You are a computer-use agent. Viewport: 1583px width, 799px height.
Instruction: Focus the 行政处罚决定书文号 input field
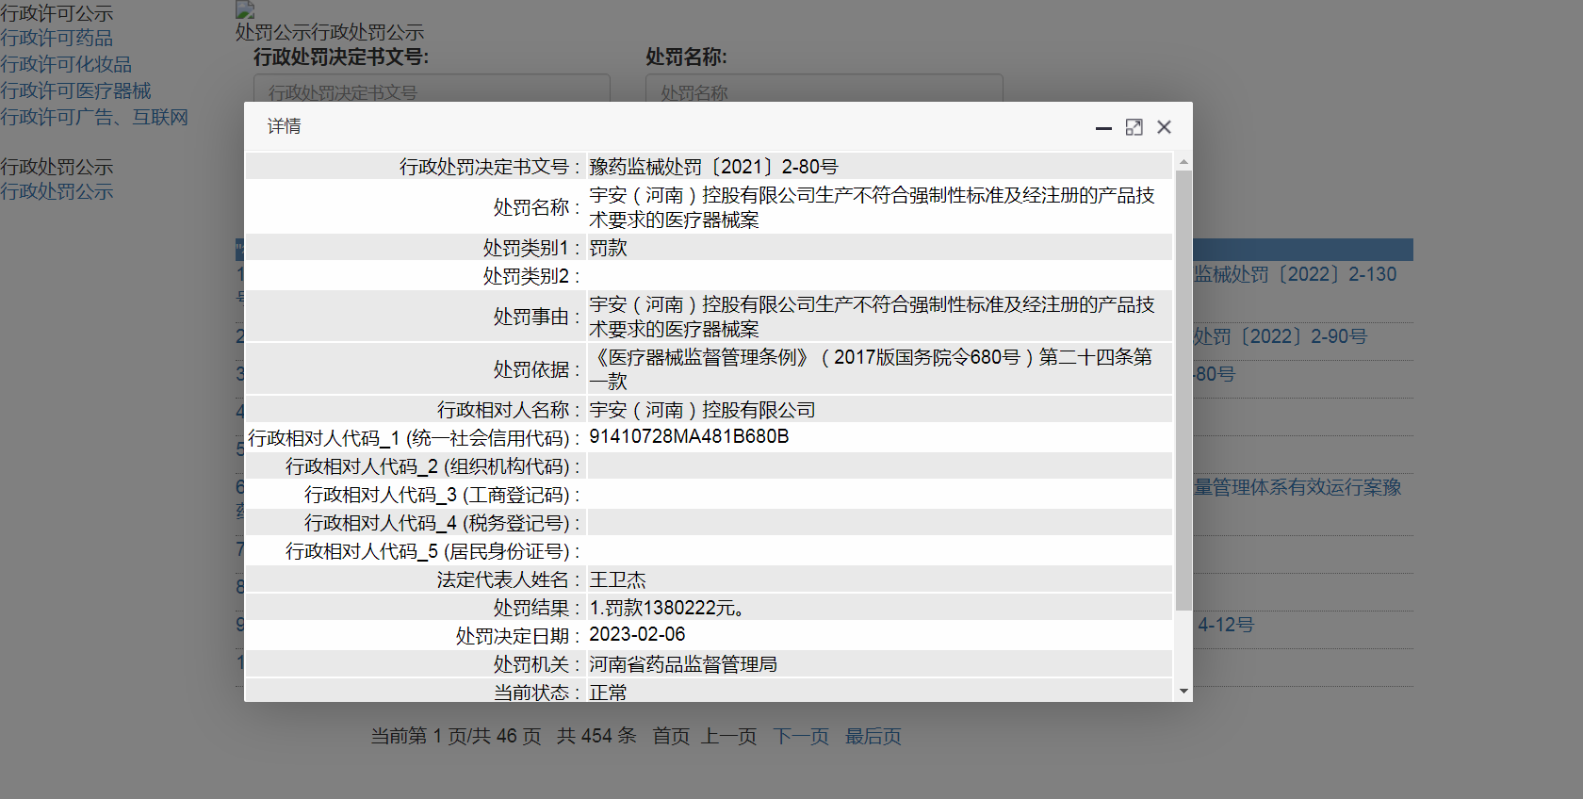tap(432, 90)
